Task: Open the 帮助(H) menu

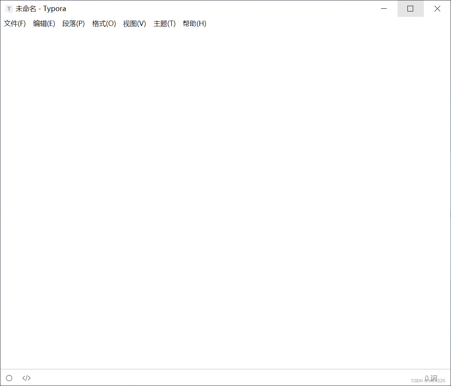Action: pyautogui.click(x=194, y=23)
